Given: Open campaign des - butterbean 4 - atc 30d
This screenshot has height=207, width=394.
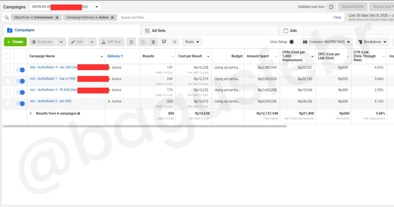Looking at the screenshot, I should coord(54,67).
